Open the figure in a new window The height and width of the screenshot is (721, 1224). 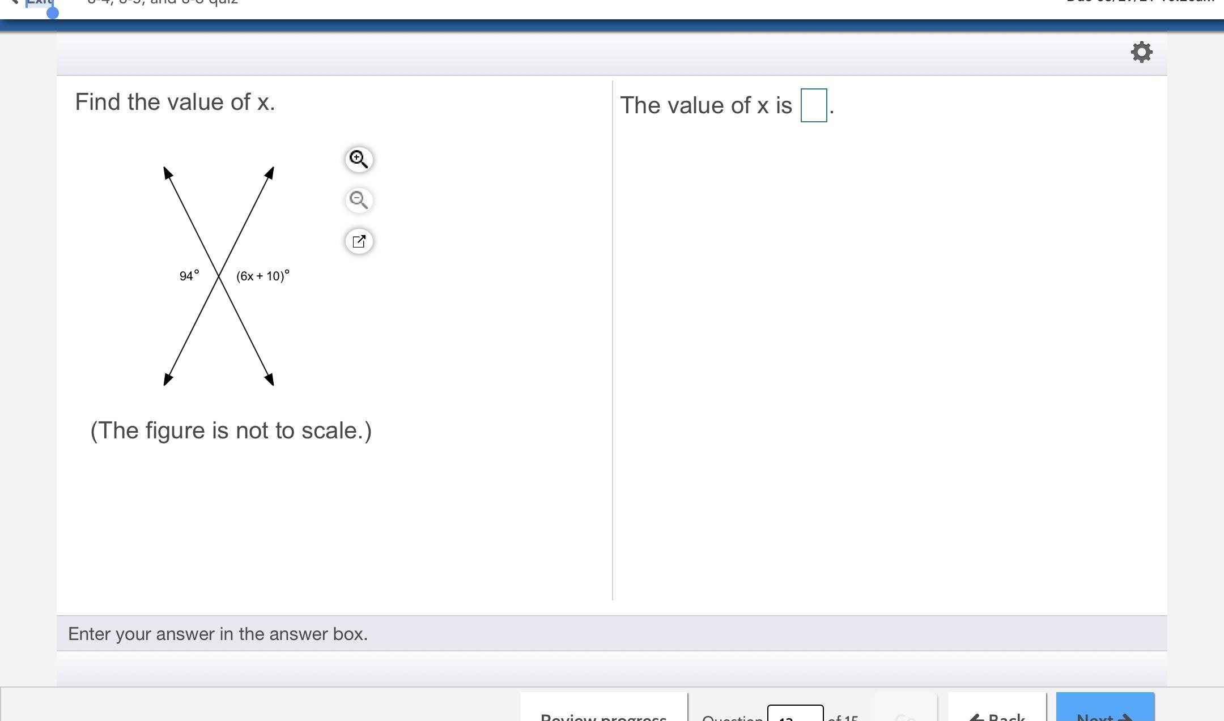359,242
